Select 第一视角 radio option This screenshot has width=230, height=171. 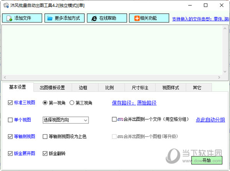(x=45, y=103)
